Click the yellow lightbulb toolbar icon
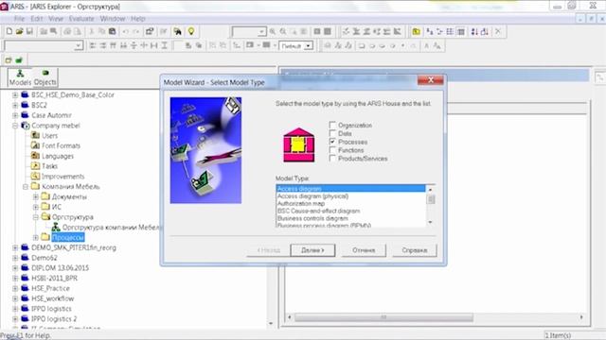Image resolution: width=606 pixels, height=340 pixels. (191, 31)
